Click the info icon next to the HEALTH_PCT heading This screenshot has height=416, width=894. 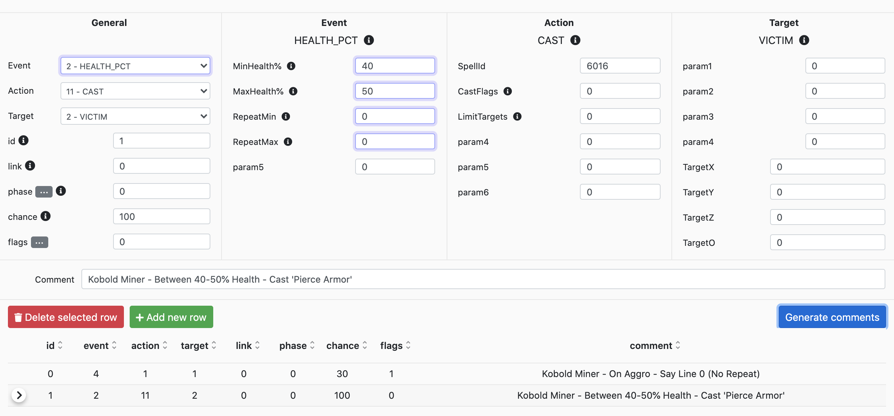click(368, 40)
